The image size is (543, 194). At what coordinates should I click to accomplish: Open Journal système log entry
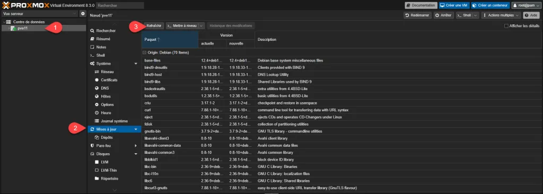coord(114,121)
